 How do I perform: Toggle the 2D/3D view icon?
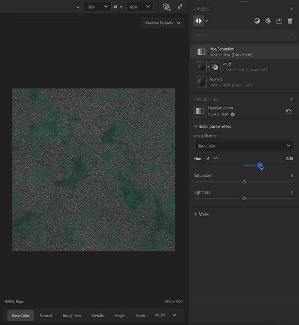coord(167,7)
